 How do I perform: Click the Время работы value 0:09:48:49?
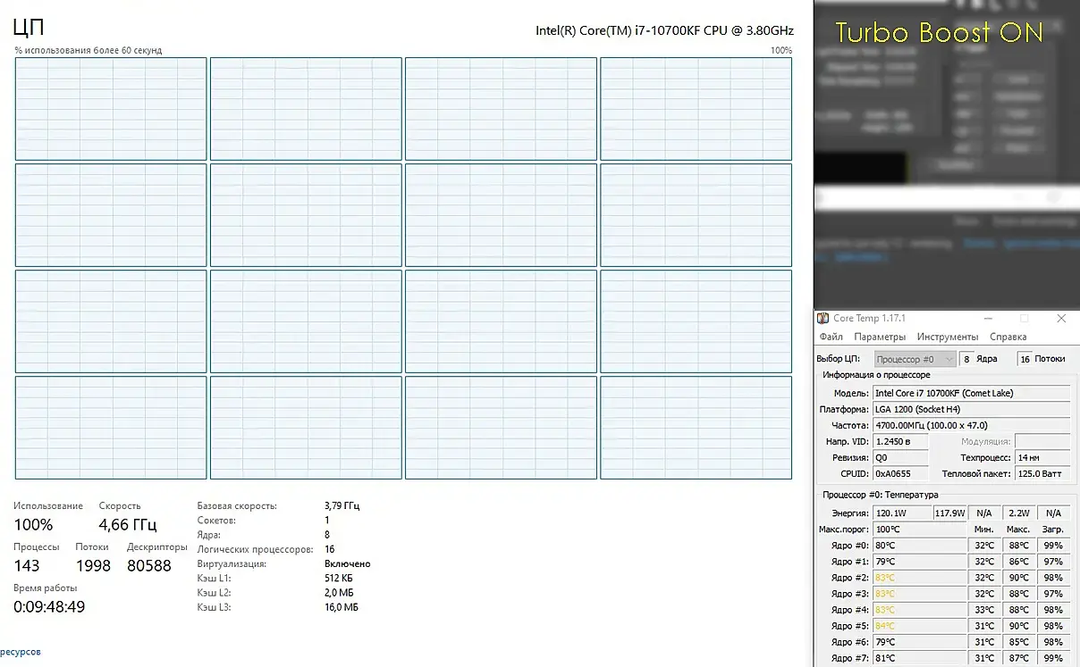click(49, 607)
